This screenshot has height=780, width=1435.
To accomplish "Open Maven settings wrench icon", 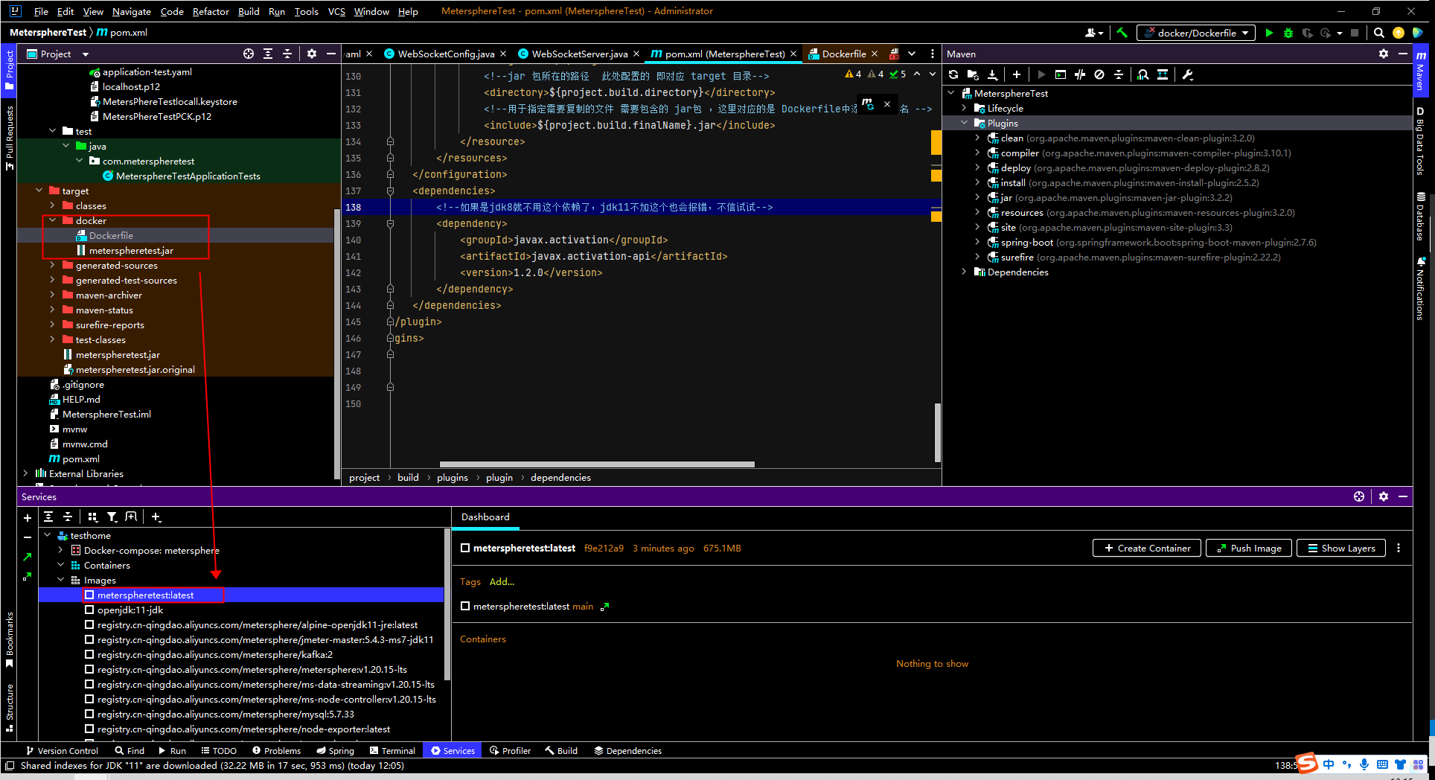I will point(1188,74).
